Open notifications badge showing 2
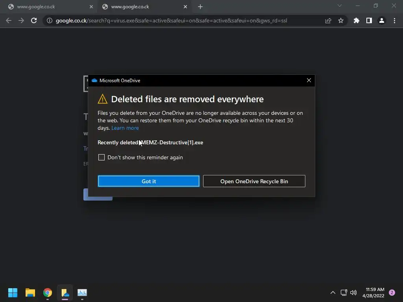 (392, 293)
